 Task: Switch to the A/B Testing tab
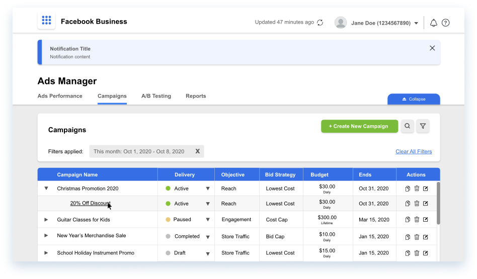(x=156, y=96)
